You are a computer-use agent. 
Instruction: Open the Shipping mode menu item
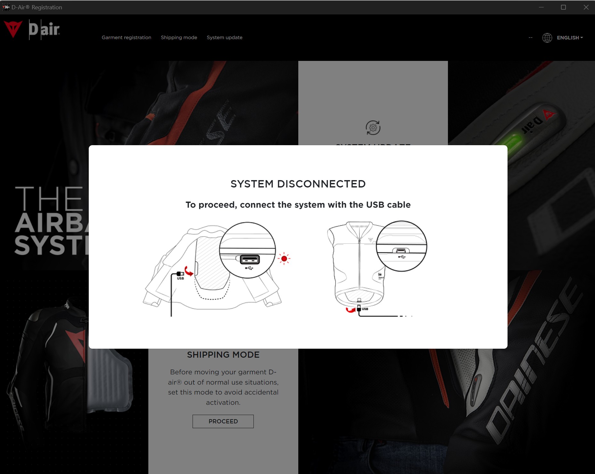pyautogui.click(x=179, y=37)
